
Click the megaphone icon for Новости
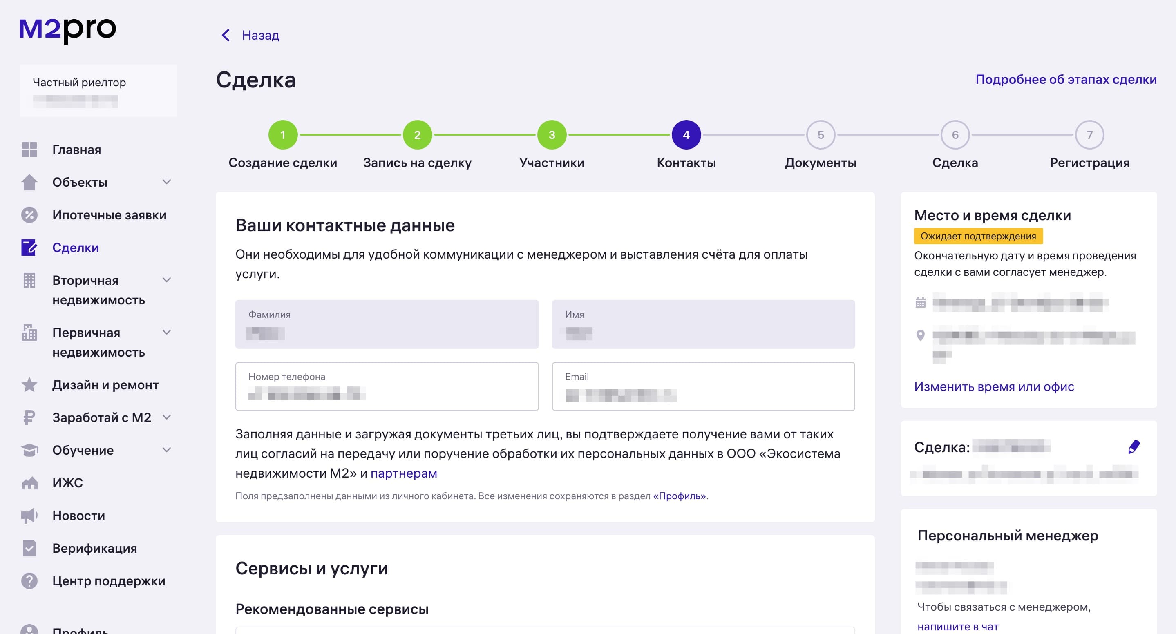point(29,516)
